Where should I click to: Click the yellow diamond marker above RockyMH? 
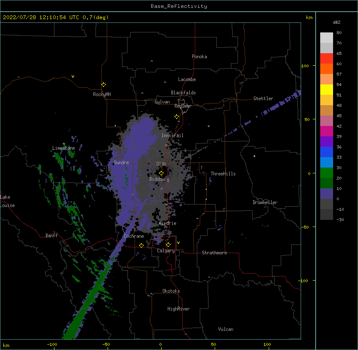point(103,85)
